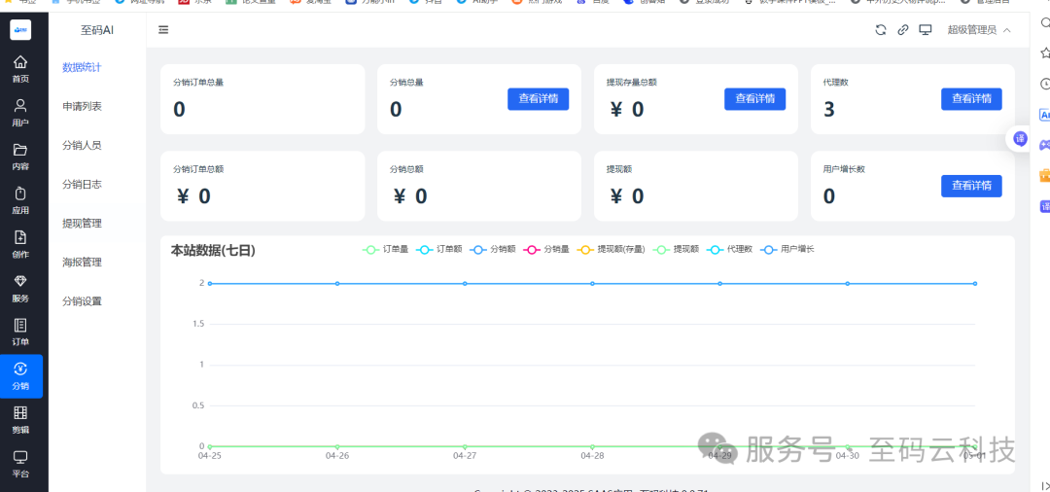Image resolution: width=1050 pixels, height=492 pixels.
Task: Open the 内容 folder icon
Action: click(20, 156)
